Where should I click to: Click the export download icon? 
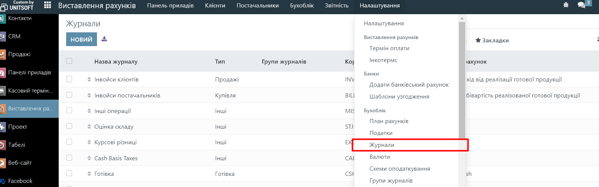pyautogui.click(x=104, y=39)
